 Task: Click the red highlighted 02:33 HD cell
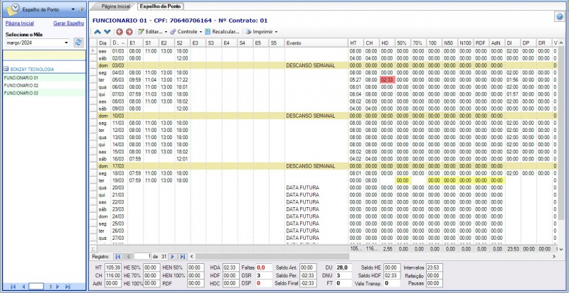387,79
